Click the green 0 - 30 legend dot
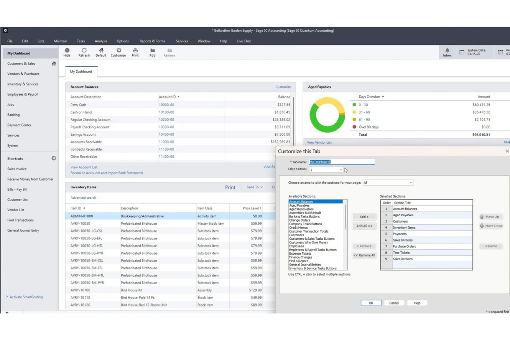The height and width of the screenshot is (340, 510). coord(354,105)
